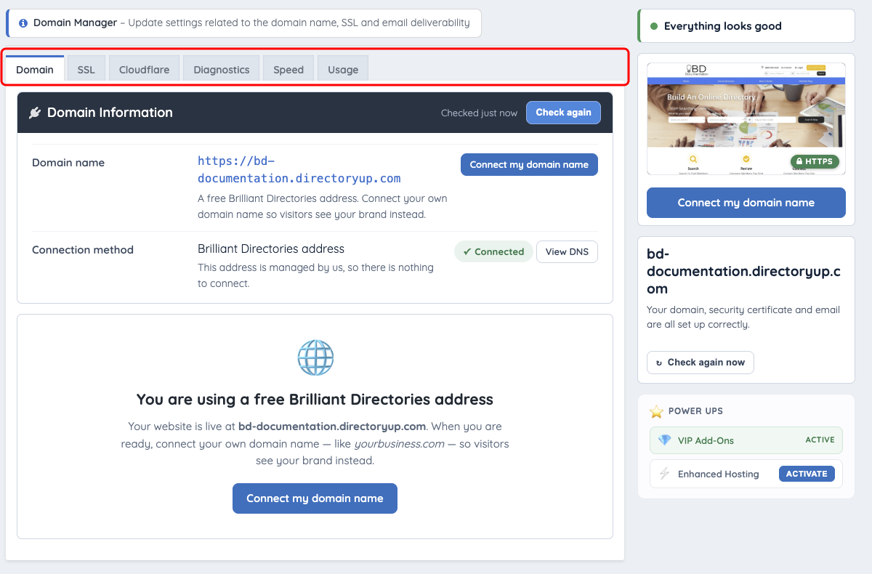The image size is (872, 574).
Task: Click the plug icon in Domain Information header
Action: tap(35, 113)
